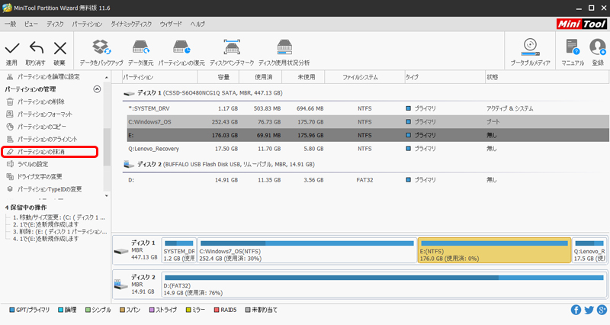The height and width of the screenshot is (325, 610).
Task: Open the ディスク menu
Action: [x=55, y=24]
